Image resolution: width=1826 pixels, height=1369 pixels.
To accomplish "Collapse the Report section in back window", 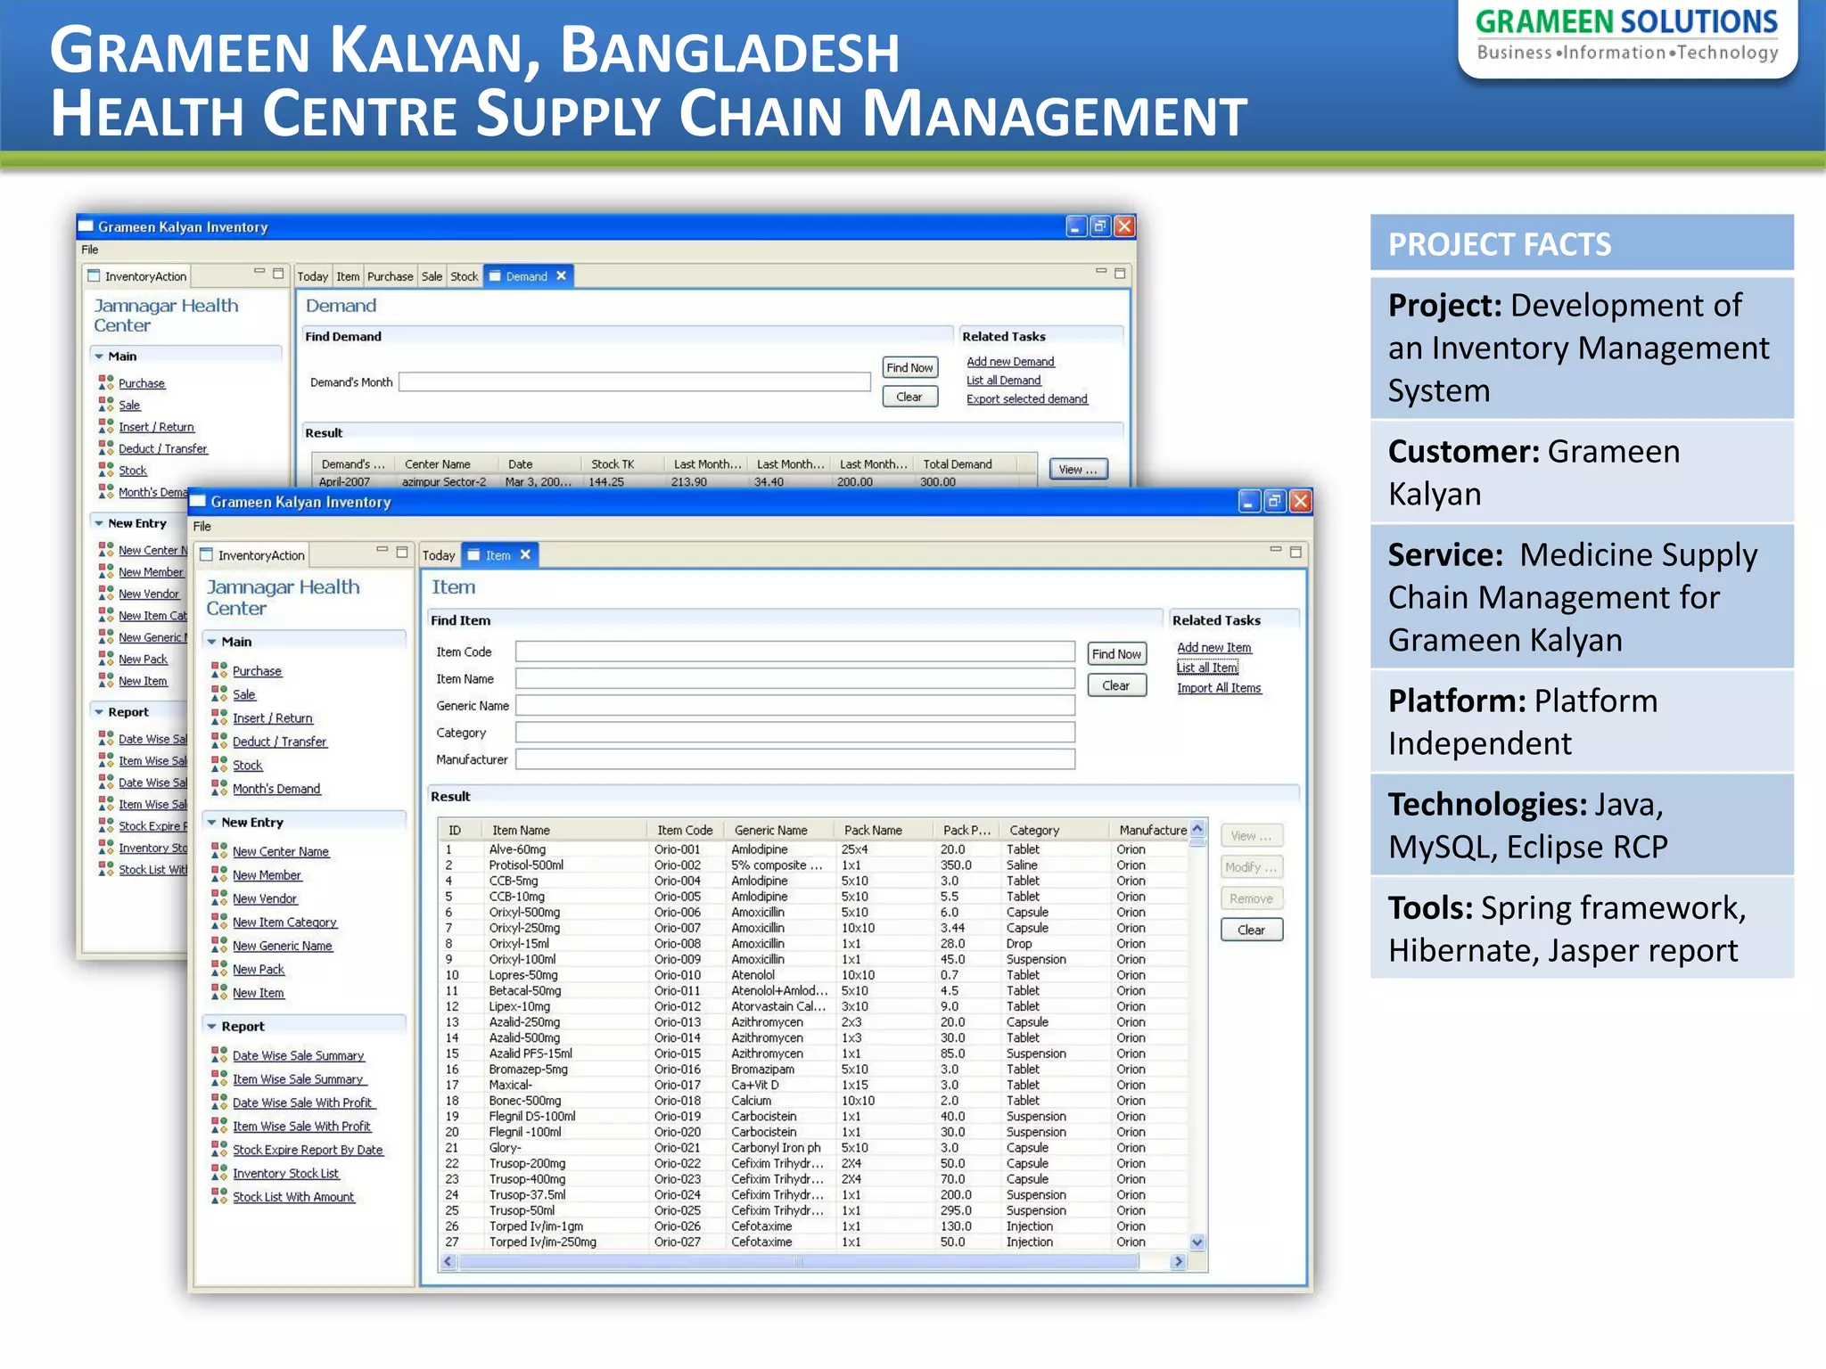I will (x=98, y=712).
